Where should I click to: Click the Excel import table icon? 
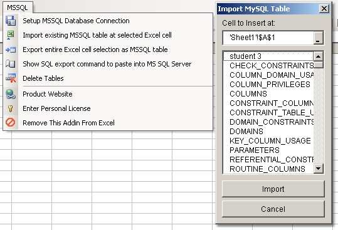pyautogui.click(x=11, y=35)
